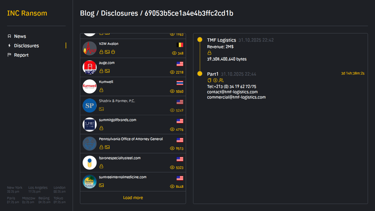Click the eye icon beside 8448 views
This screenshot has width=375, height=211.
click(x=172, y=187)
